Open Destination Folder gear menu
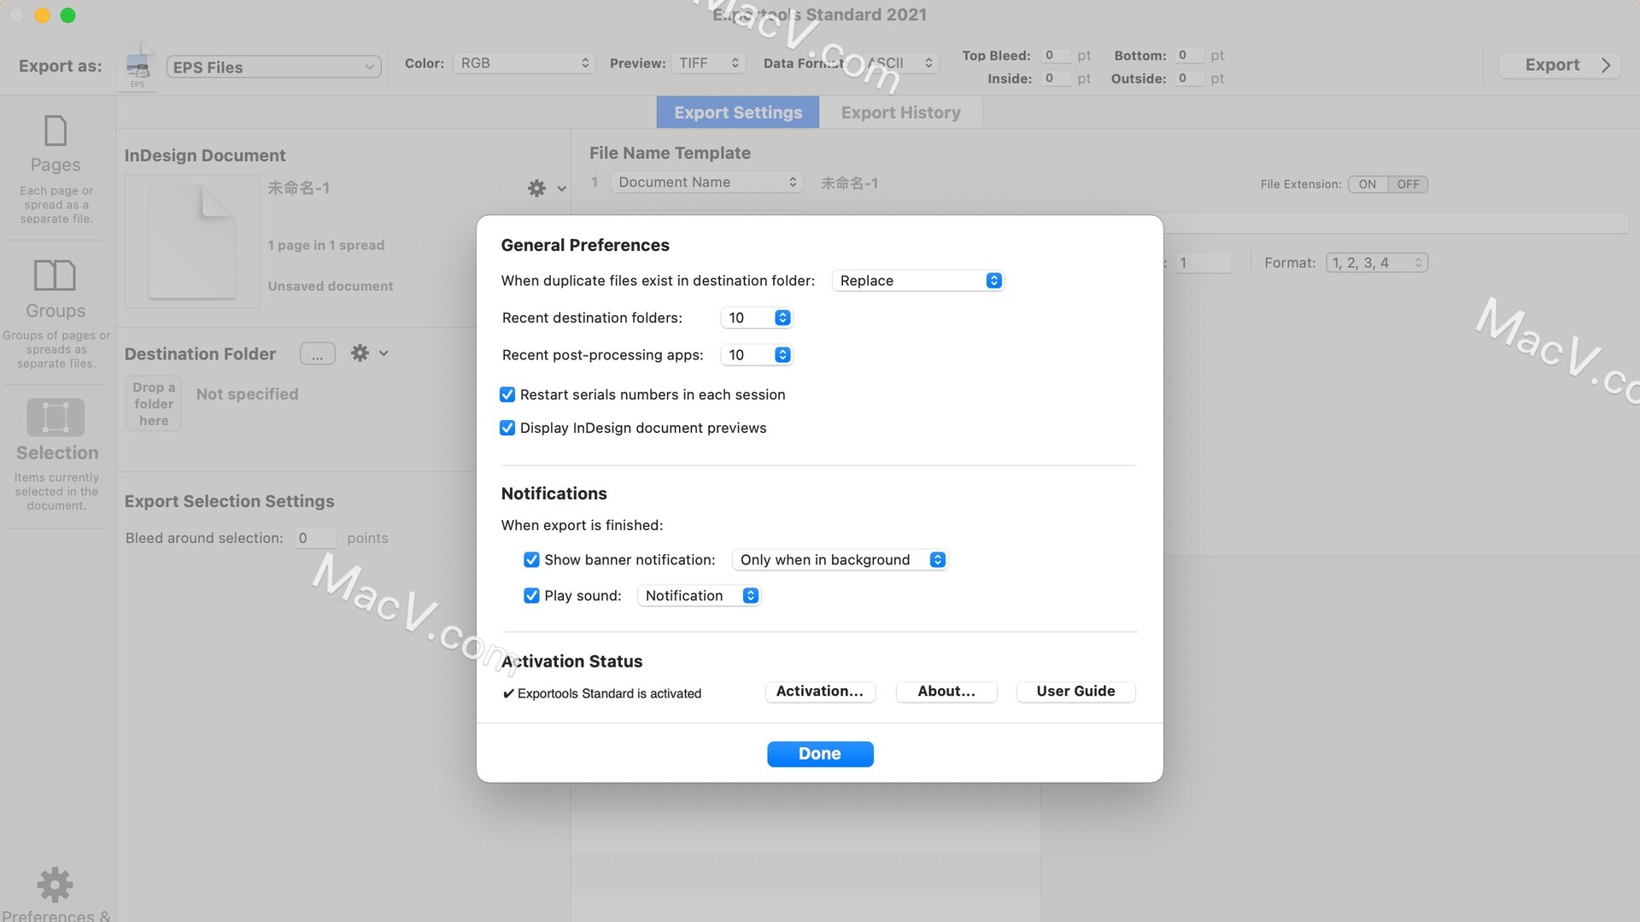This screenshot has width=1640, height=922. coord(370,353)
